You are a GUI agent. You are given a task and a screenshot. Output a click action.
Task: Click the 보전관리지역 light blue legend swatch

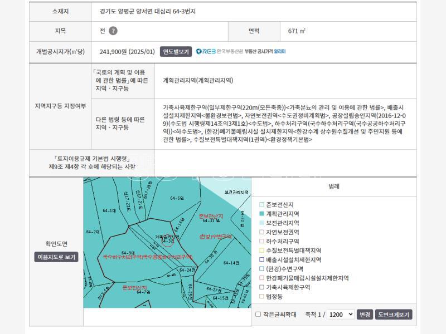coord(261,223)
